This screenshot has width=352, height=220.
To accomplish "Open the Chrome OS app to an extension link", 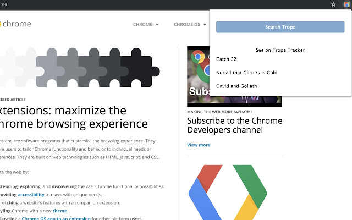I will tap(56, 218).
